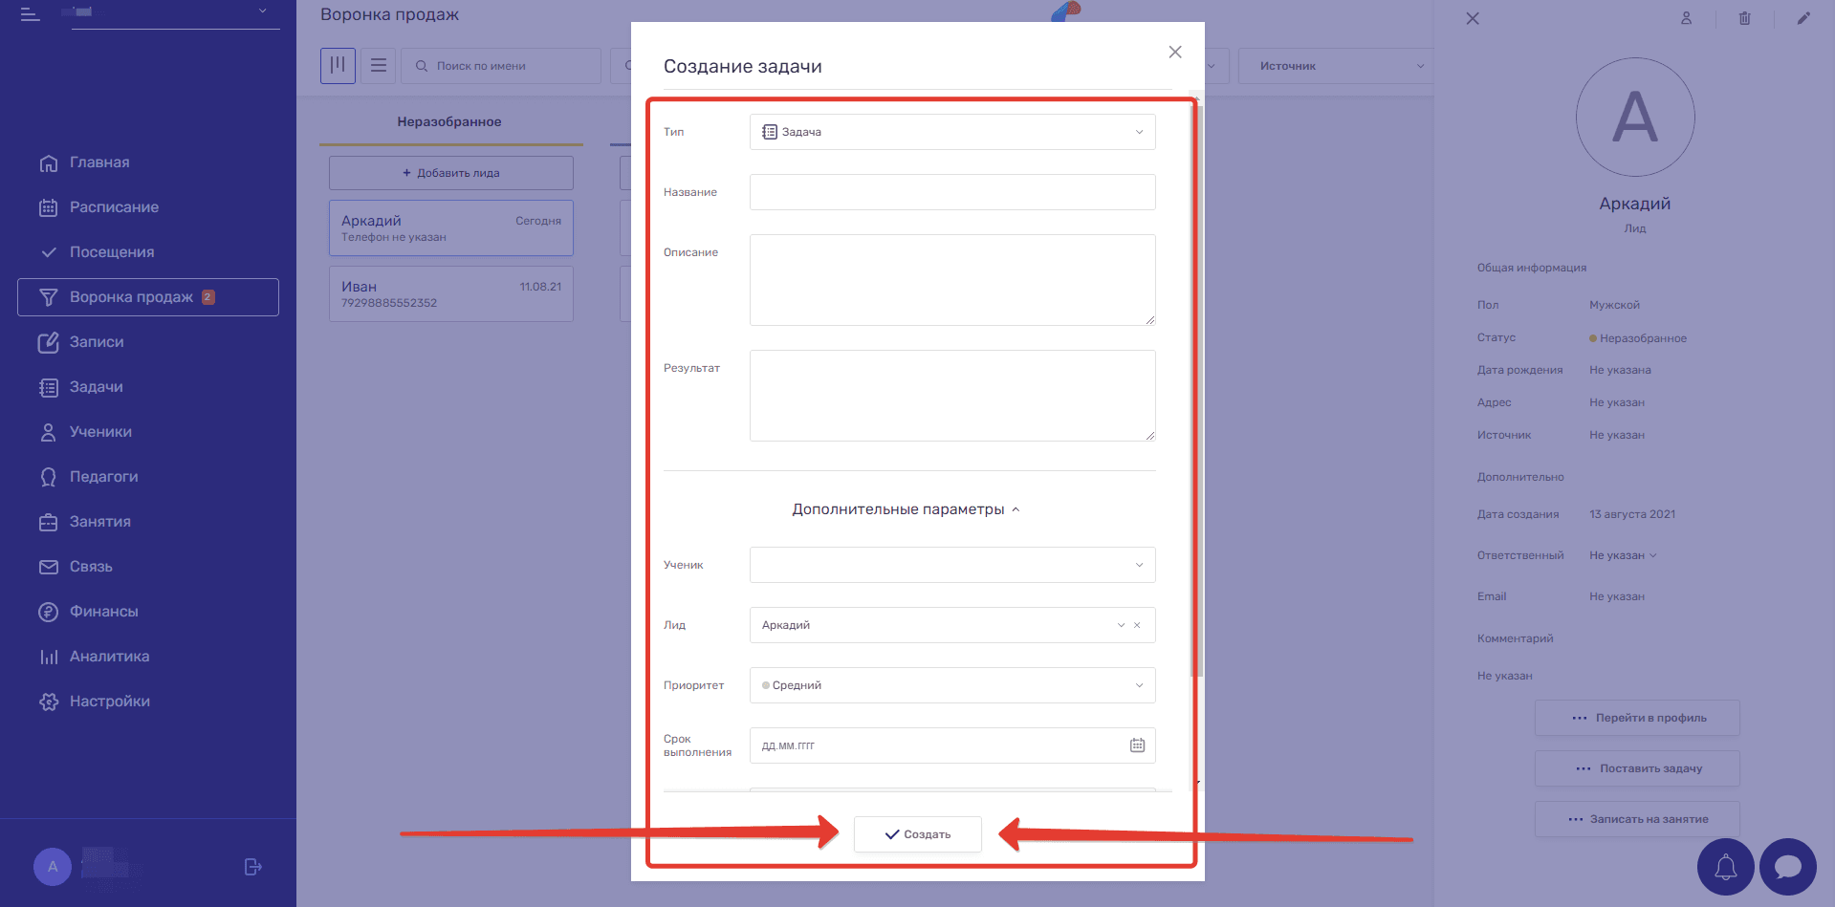The width and height of the screenshot is (1835, 907).
Task: Switch to list view icon
Action: (379, 66)
